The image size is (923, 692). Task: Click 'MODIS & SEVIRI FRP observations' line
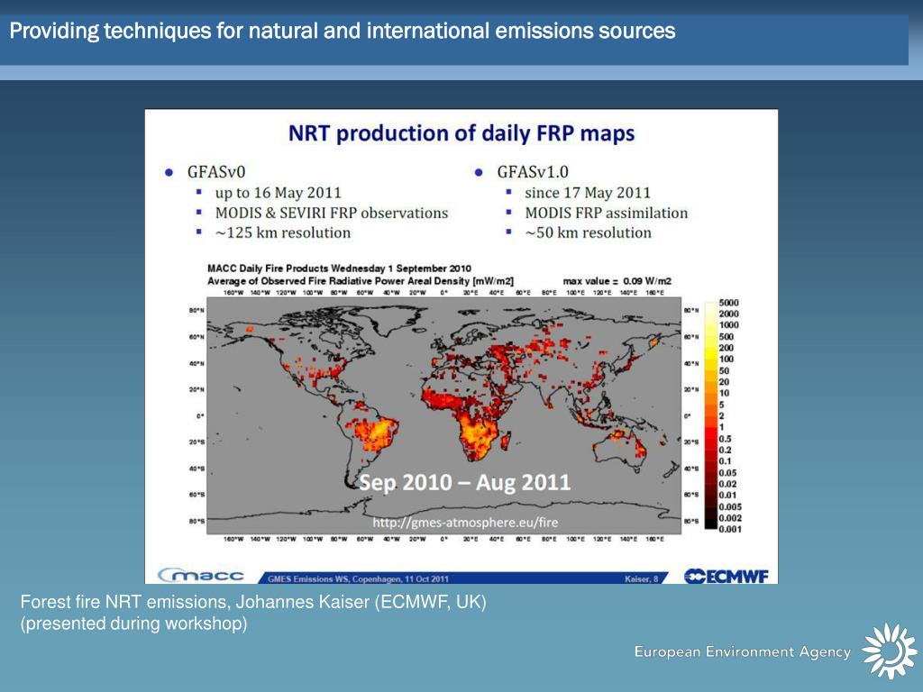coord(332,213)
